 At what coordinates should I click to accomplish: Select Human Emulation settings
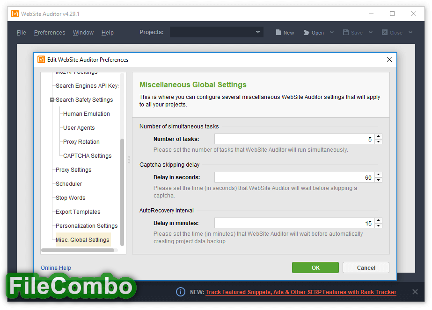87,114
